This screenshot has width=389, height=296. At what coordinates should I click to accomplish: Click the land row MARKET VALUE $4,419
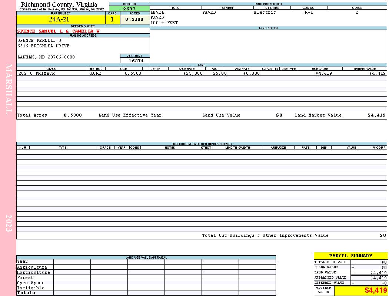click(378, 73)
